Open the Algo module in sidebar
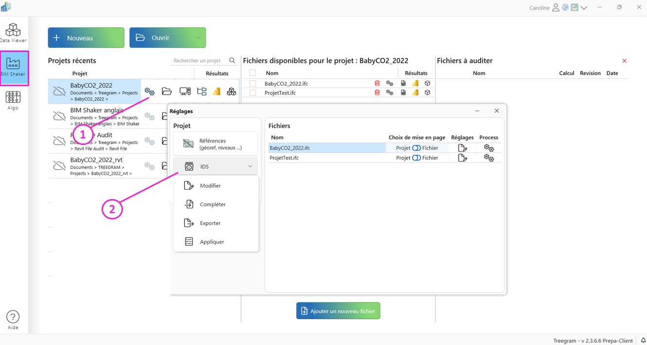The height and width of the screenshot is (345, 647). tap(13, 100)
